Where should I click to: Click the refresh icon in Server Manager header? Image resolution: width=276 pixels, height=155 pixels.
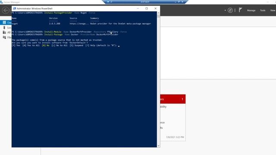pyautogui.click(x=230, y=10)
